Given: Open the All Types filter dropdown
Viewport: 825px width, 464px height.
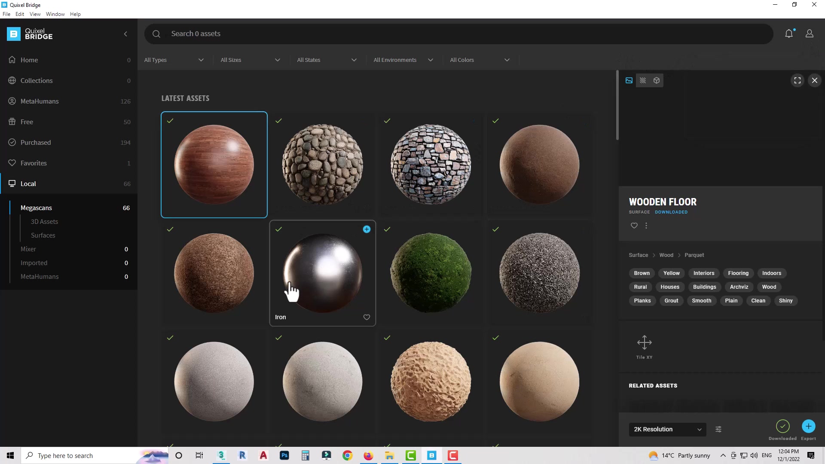Looking at the screenshot, I should pyautogui.click(x=174, y=60).
